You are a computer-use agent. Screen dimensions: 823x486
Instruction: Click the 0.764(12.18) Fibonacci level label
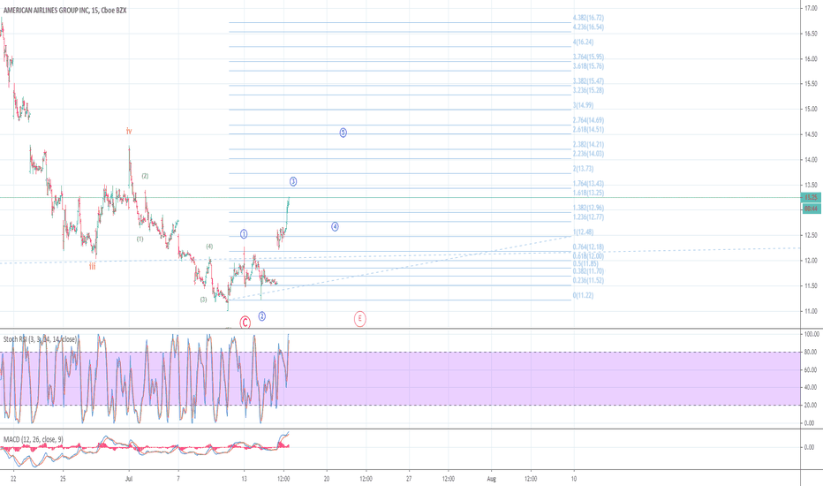[588, 247]
